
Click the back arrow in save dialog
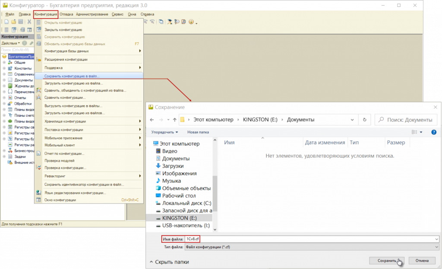click(152, 119)
